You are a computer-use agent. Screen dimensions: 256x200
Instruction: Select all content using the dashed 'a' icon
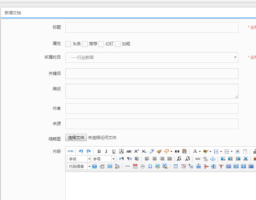[238, 151]
